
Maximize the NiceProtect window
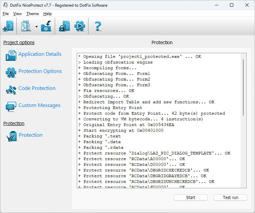click(x=232, y=5)
